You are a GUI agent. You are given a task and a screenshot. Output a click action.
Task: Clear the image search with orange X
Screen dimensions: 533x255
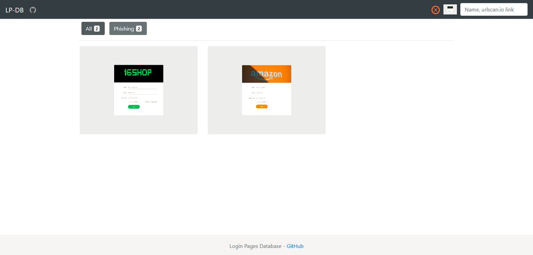pos(436,10)
